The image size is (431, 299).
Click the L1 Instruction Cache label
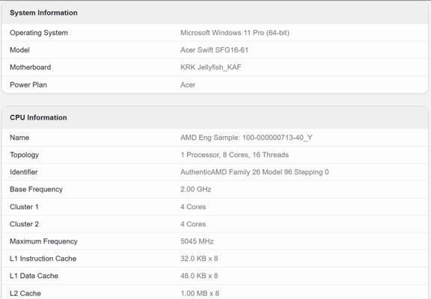click(x=43, y=259)
